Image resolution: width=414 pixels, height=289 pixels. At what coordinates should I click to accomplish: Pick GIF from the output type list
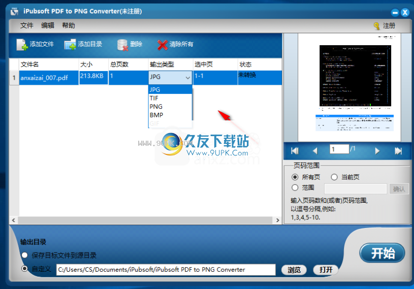(x=170, y=123)
